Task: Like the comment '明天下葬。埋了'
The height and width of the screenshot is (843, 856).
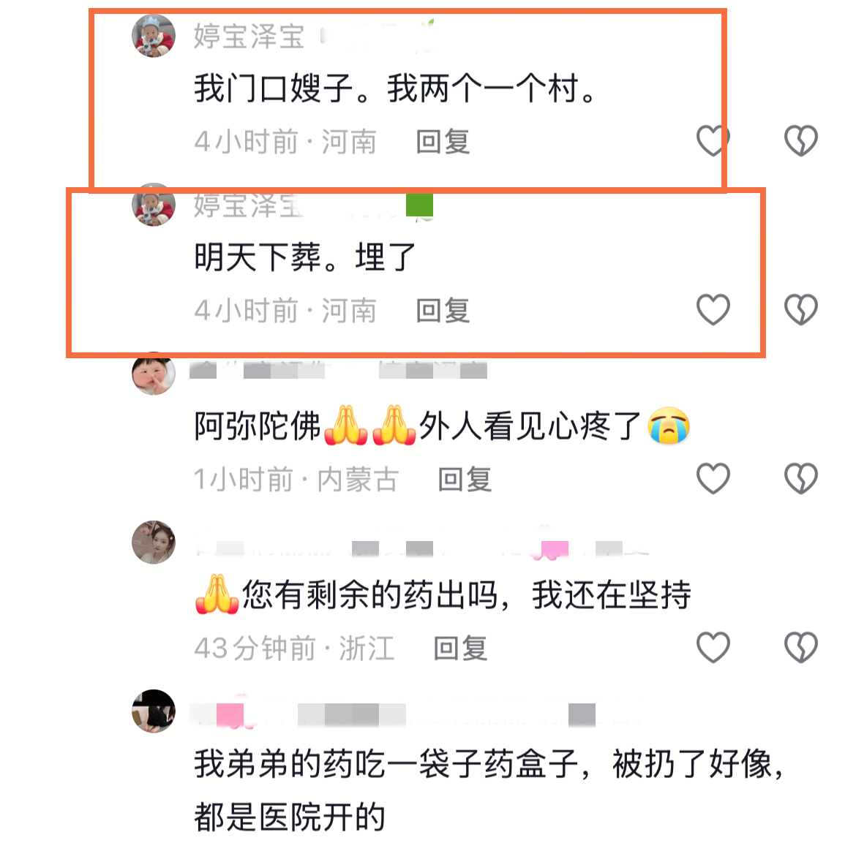Action: pos(713,309)
